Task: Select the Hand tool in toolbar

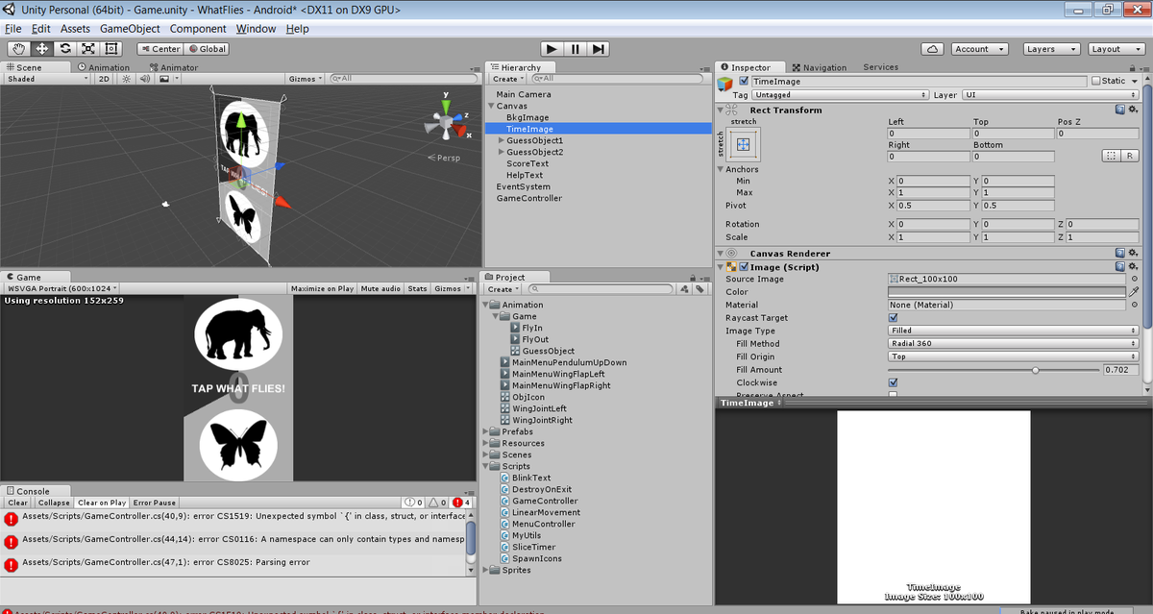Action: pyautogui.click(x=19, y=49)
